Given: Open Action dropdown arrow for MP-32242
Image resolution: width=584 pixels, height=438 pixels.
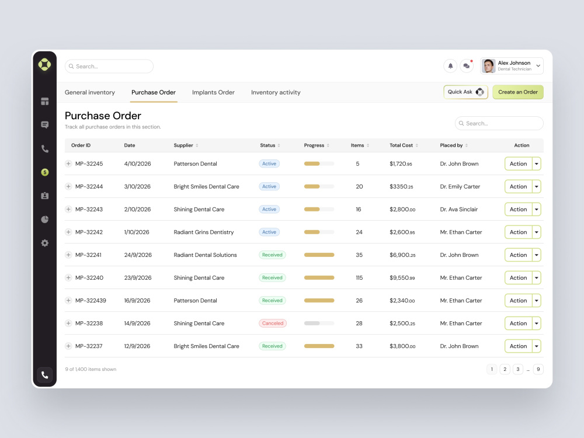Looking at the screenshot, I should (536, 232).
